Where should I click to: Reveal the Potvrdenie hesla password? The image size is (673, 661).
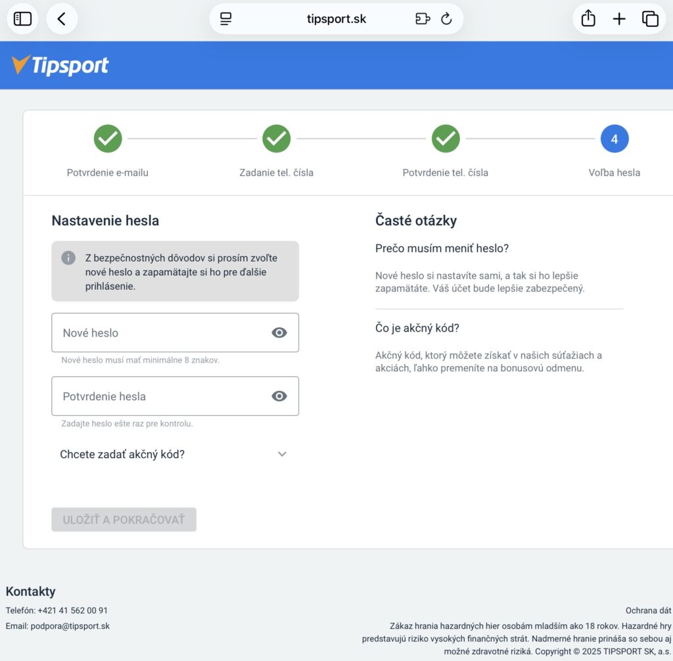pos(279,396)
